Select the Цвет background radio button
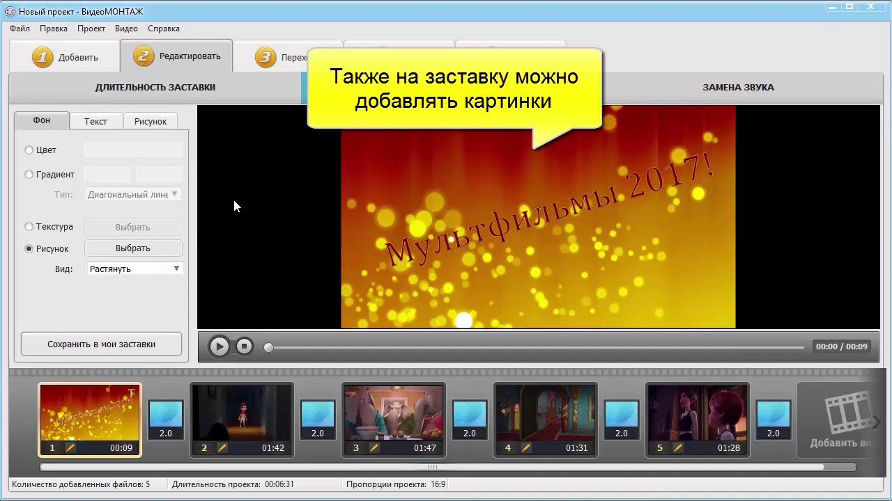The height and width of the screenshot is (501, 892). click(29, 150)
